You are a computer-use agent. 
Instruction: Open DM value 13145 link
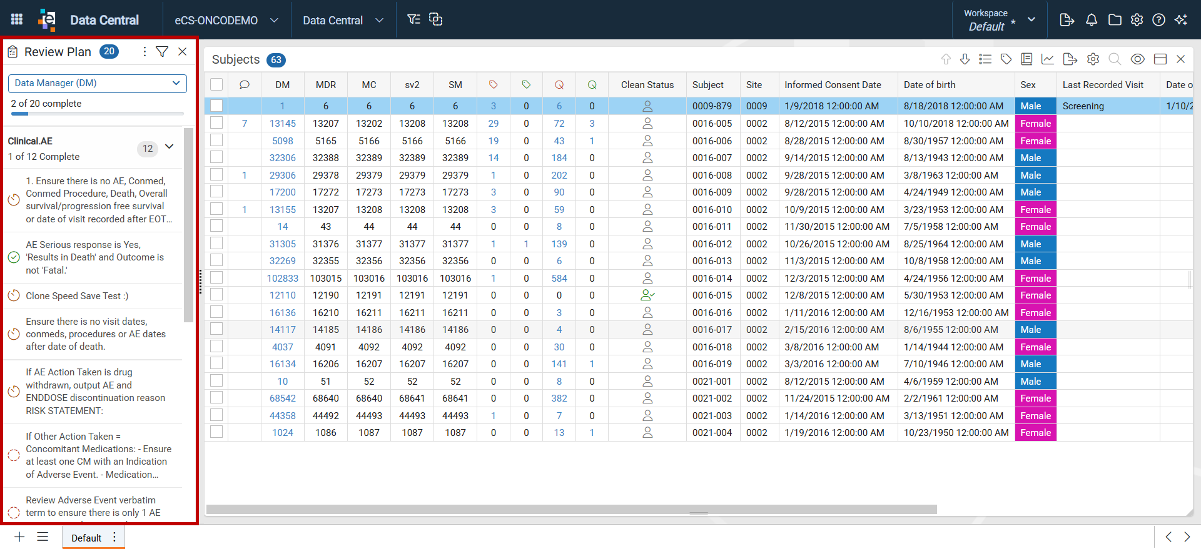(283, 124)
